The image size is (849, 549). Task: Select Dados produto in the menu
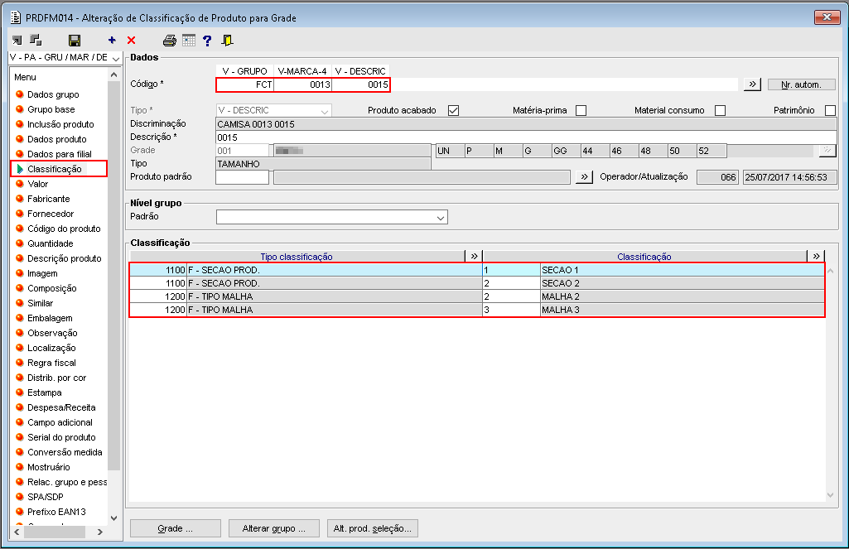tap(57, 139)
